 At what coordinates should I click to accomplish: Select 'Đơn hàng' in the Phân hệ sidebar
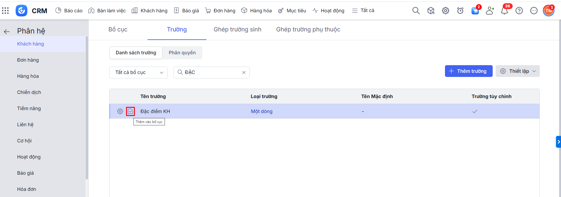tap(28, 60)
